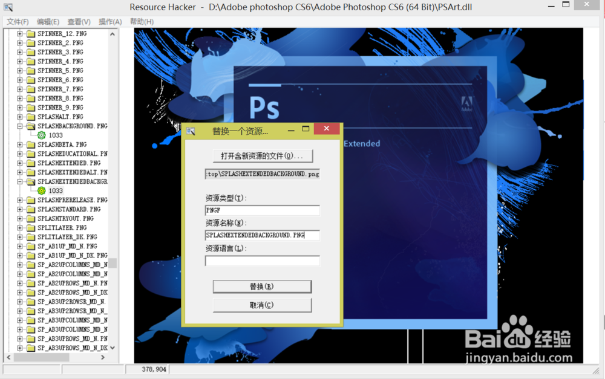The image size is (605, 379).
Task: Open the 文件(F) menu
Action: (18, 22)
